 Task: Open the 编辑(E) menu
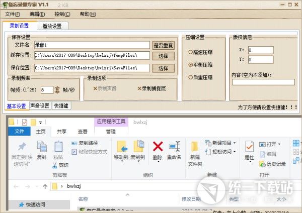point(38,14)
